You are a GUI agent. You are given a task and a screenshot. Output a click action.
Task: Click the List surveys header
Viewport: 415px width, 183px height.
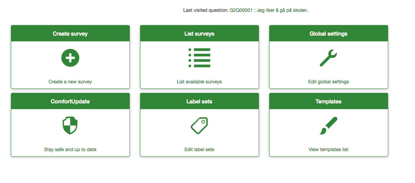tap(200, 34)
